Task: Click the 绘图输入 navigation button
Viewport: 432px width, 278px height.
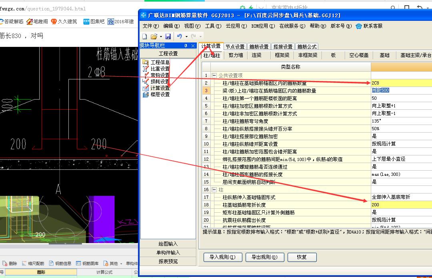Action: coord(168,244)
